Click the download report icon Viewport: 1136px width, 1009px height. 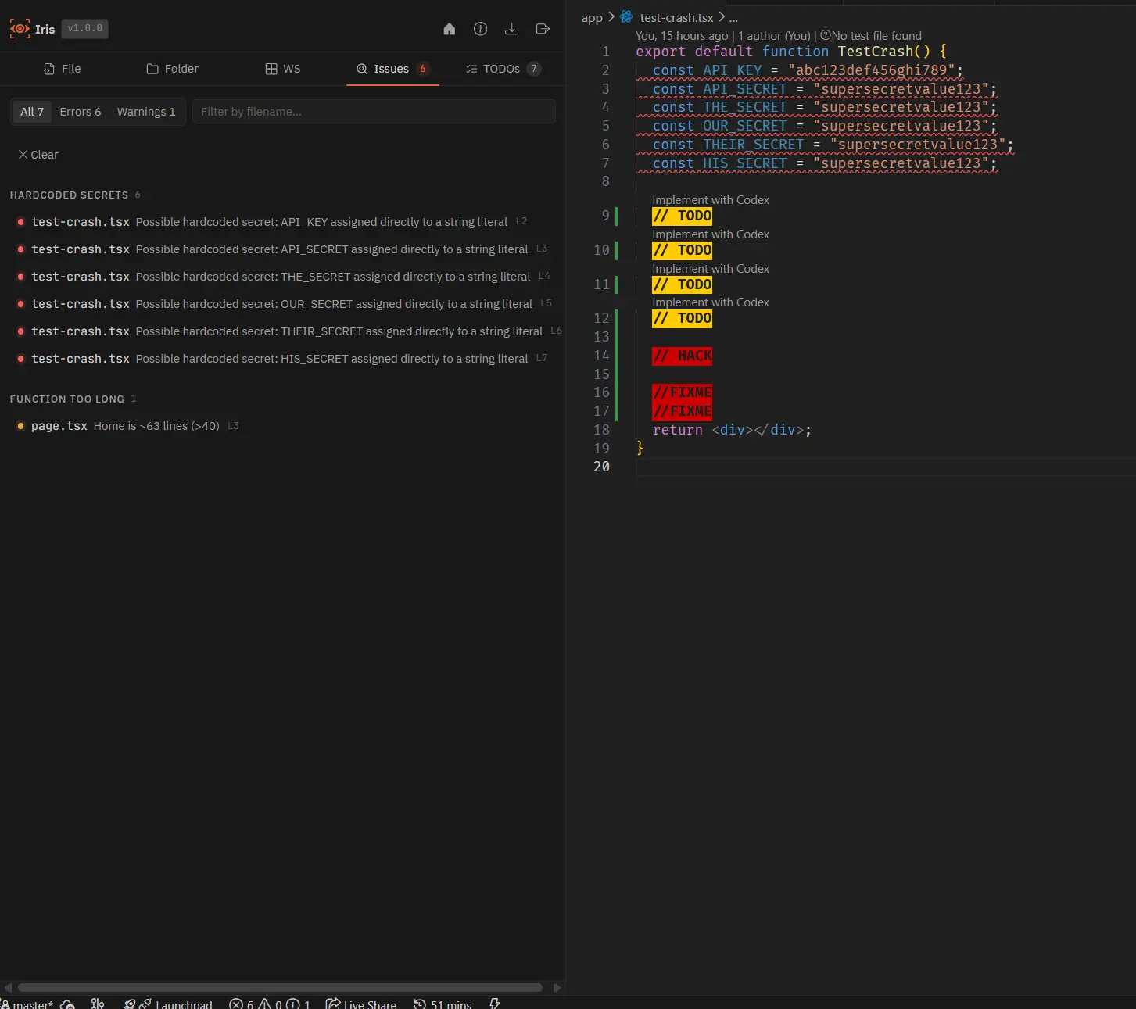click(511, 29)
